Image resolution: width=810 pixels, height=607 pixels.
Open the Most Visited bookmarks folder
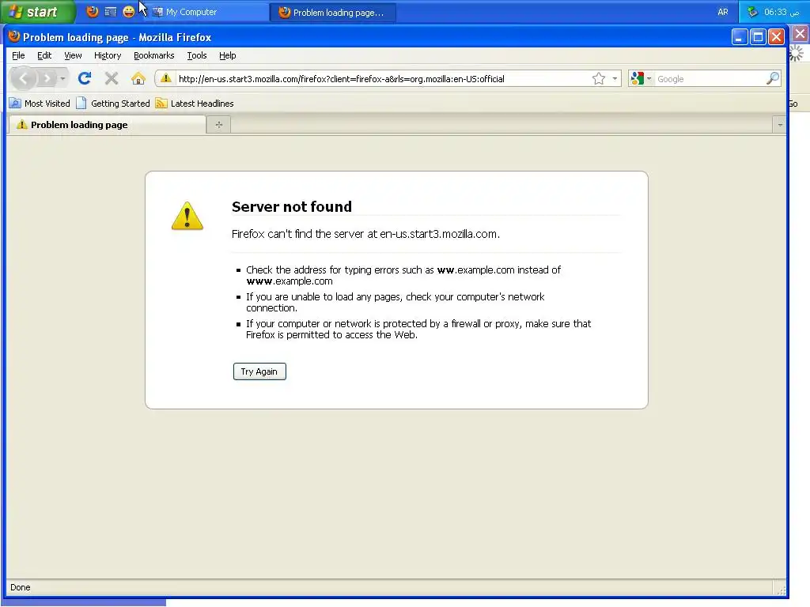(x=40, y=104)
